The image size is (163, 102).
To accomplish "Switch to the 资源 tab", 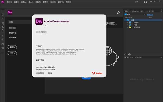I will pyautogui.click(x=132, y=57).
